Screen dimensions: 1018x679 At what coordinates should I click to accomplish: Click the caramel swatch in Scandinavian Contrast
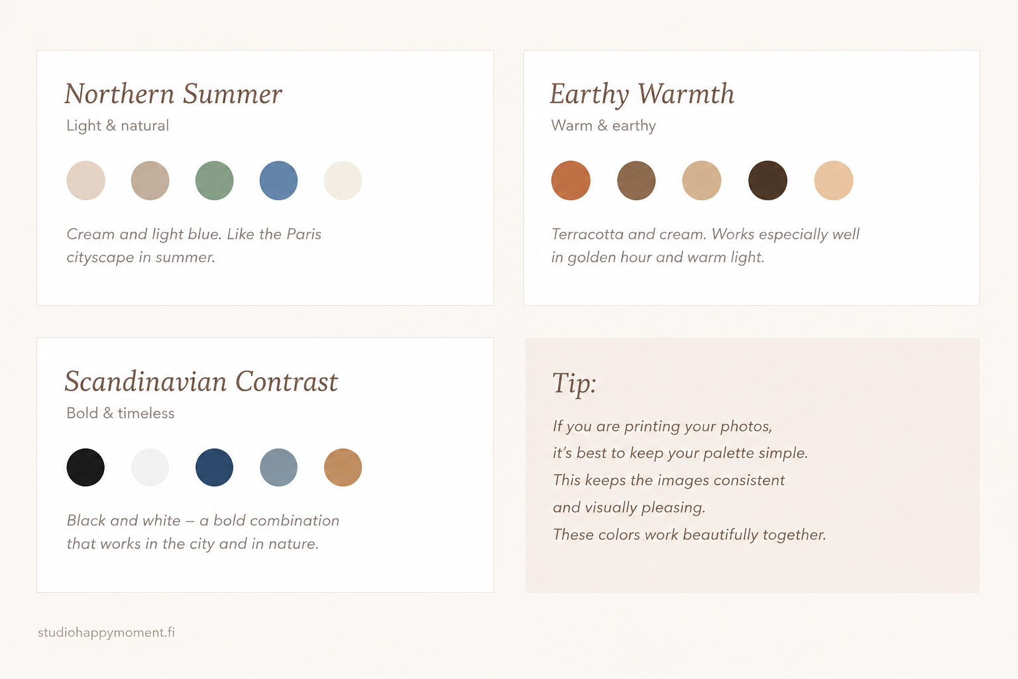(343, 467)
